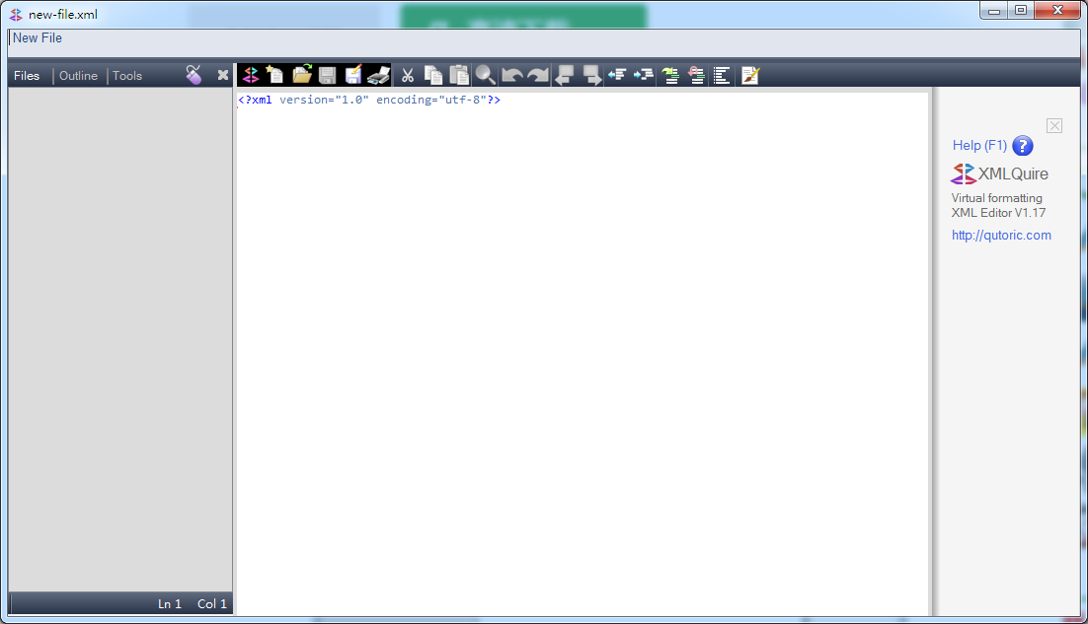Click the red-arrow line formatting icon
The width and height of the screenshot is (1088, 624).
696,76
